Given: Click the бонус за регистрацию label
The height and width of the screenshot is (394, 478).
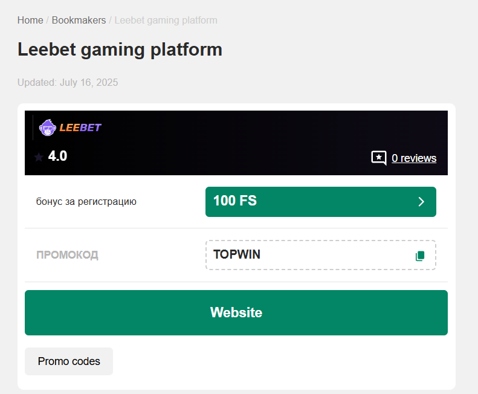Looking at the screenshot, I should point(86,202).
